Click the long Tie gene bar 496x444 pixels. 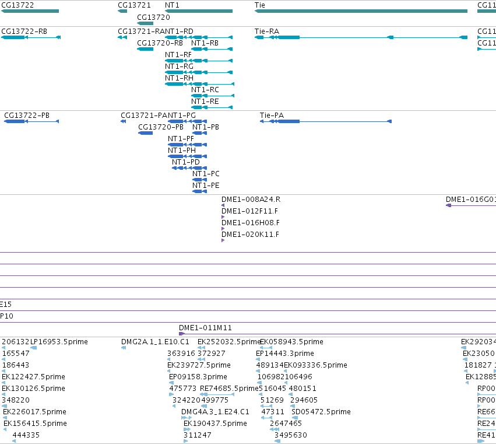361,11
